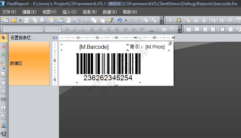
Task: Click the Undo arrow icon
Action: 120,20
